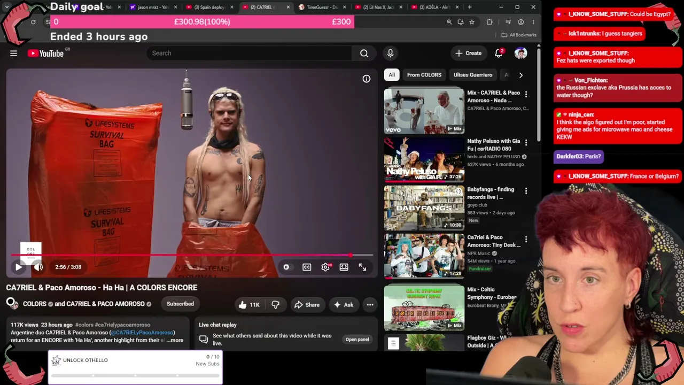Switch to the ADÉLA browser tab

(x=434, y=7)
